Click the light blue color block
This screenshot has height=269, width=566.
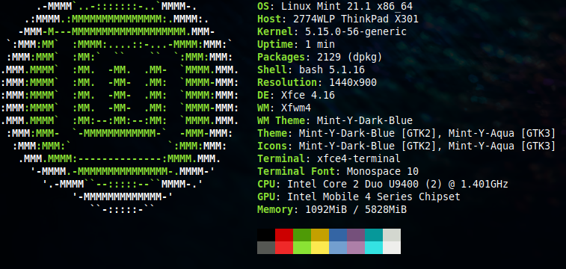click(x=338, y=248)
